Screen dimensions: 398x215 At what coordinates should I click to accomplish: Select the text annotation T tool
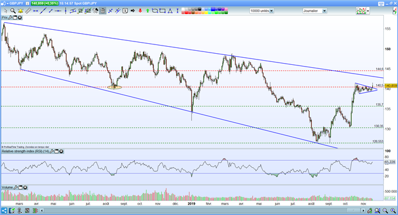click(x=125, y=11)
